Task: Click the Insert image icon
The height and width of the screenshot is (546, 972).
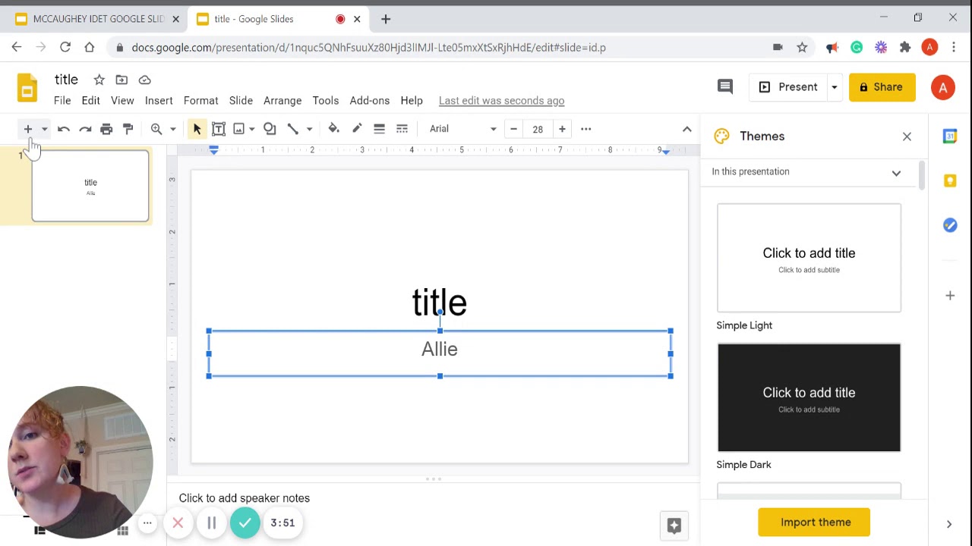Action: point(238,129)
